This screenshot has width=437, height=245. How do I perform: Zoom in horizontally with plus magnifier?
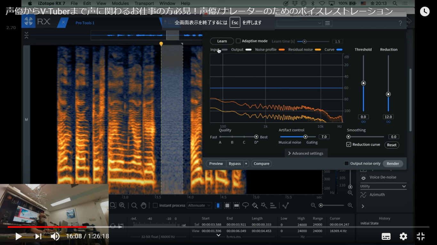click(350, 205)
